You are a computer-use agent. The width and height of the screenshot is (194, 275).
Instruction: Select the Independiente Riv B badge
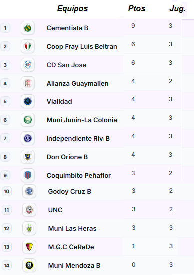(28, 138)
